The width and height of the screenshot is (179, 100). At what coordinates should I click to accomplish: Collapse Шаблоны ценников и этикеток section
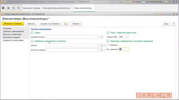coord(32,41)
